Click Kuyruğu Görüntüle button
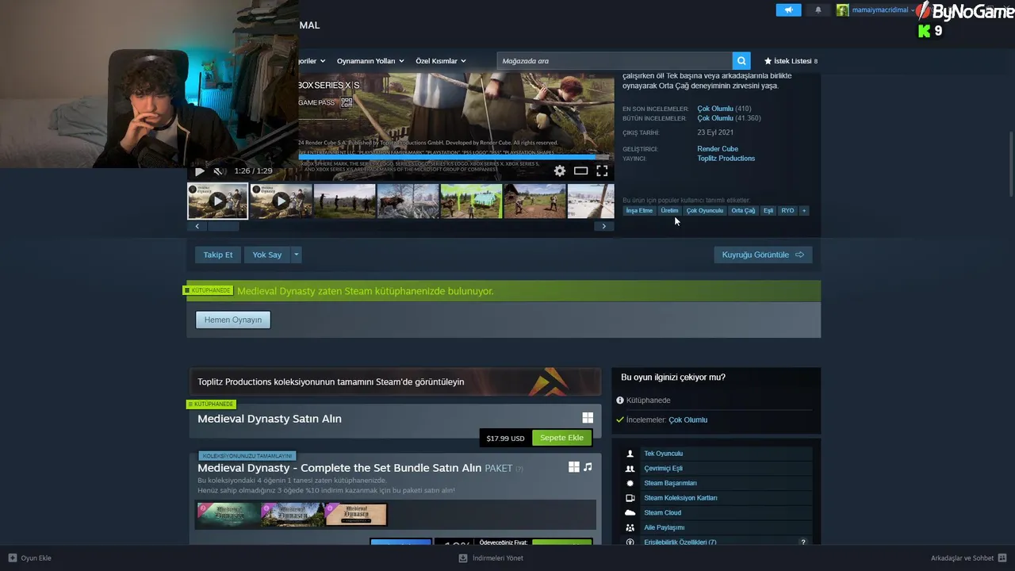Viewport: 1015px width, 571px height. click(763, 255)
